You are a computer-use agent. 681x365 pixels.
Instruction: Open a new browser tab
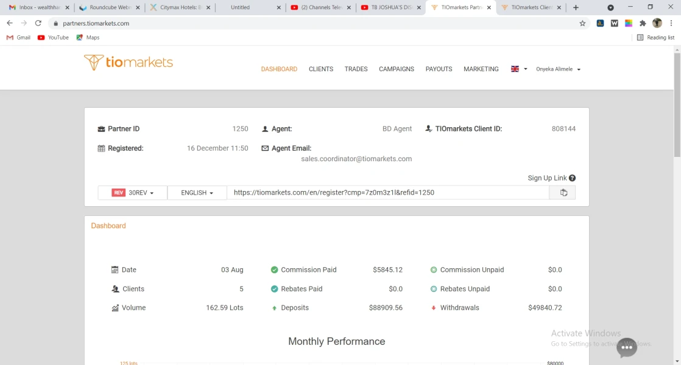point(576,7)
